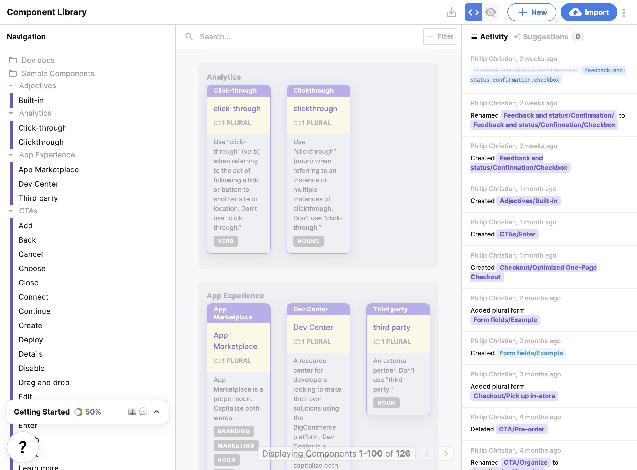
Task: Open the guide book icon in Getting Started
Action: [132, 412]
